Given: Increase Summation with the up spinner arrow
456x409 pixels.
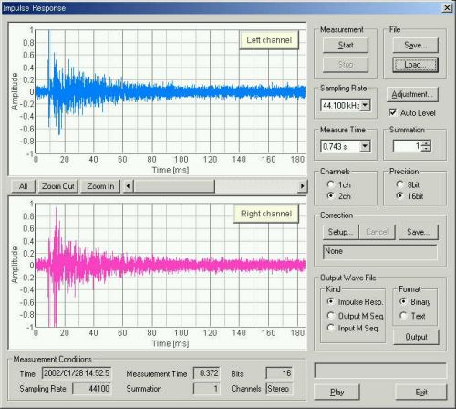Looking at the screenshot, I should point(427,143).
